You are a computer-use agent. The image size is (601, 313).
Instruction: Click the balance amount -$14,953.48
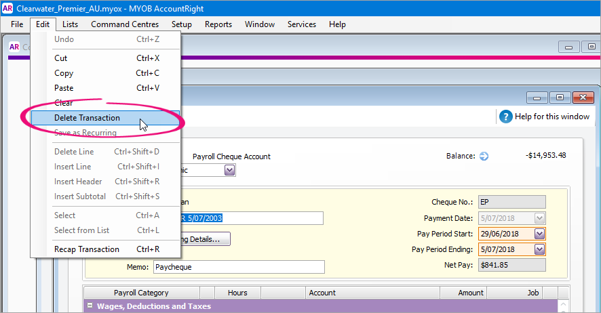(x=546, y=155)
